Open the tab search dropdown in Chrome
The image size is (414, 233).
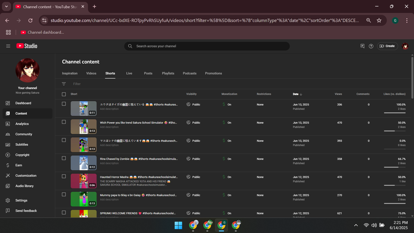tap(6, 6)
